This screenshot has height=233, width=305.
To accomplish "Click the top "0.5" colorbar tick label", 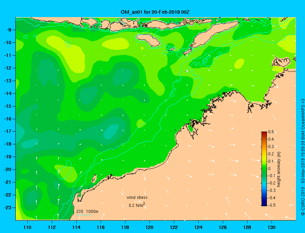I will [x=271, y=132].
